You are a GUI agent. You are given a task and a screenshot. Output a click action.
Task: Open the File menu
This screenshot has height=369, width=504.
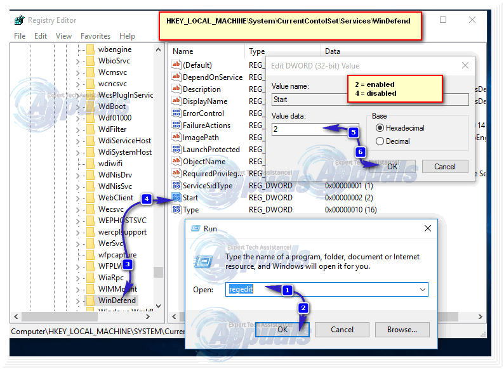tap(20, 36)
